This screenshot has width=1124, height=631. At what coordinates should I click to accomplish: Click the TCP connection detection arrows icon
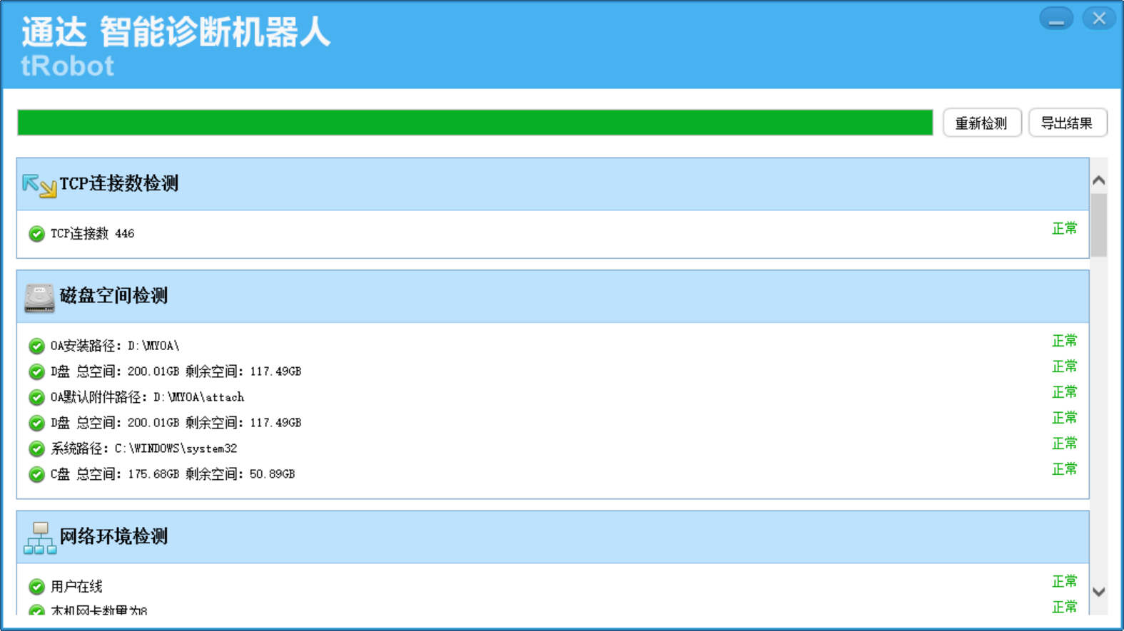[39, 185]
